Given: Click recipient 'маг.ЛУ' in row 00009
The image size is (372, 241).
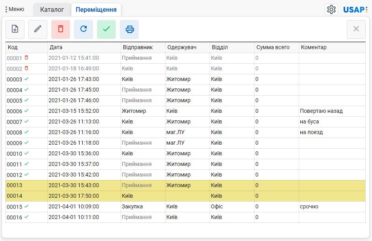Looking at the screenshot, I should [x=175, y=143].
